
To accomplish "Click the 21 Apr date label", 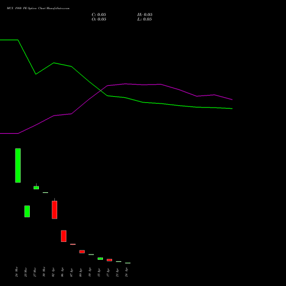I will point(117,272).
